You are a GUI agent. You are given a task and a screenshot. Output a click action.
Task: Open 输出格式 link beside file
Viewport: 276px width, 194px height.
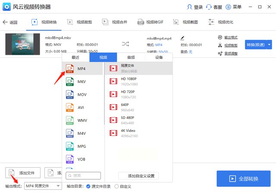(x=231, y=38)
